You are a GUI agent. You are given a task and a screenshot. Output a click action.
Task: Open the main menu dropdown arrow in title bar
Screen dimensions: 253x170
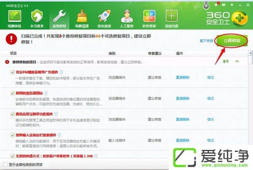[x=232, y=5]
